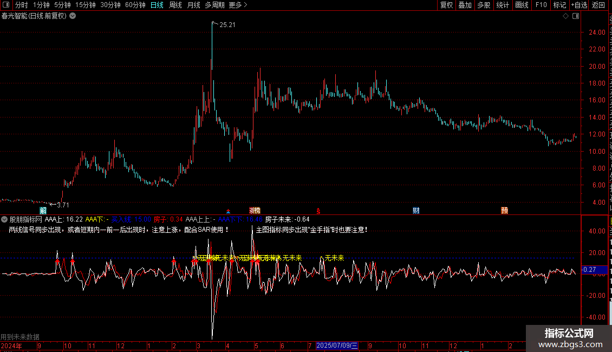This screenshot has height=352, width=612.
Task: Switch to 15分钟 period
Action: (86, 5)
